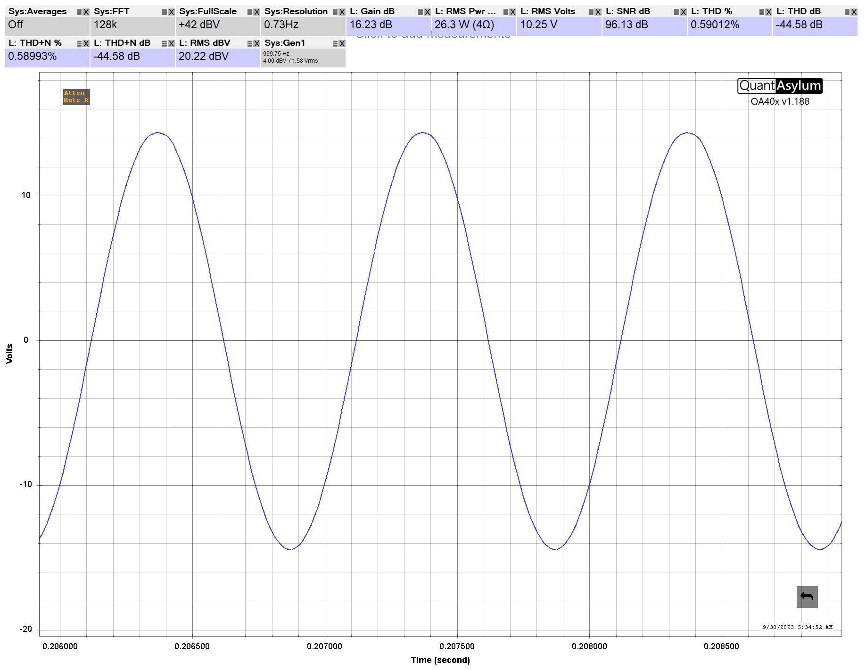Image resolution: width=866 pixels, height=670 pixels.
Task: Open menu icon on L: THD+N dB tile
Action: point(165,43)
